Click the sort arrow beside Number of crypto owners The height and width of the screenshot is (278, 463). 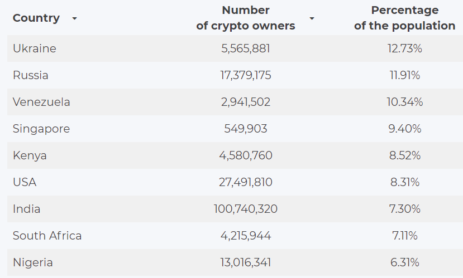pyautogui.click(x=312, y=18)
